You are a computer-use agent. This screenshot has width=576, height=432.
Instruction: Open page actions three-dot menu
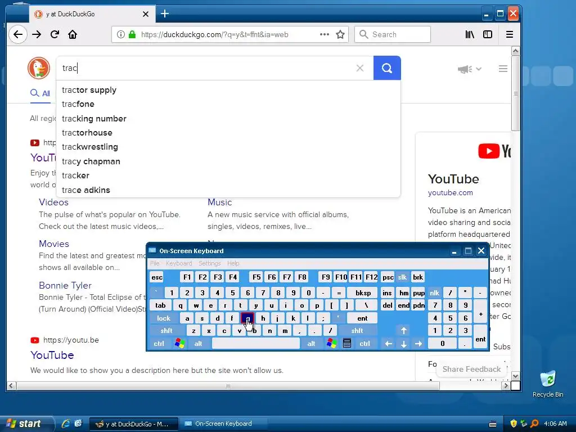tap(325, 34)
